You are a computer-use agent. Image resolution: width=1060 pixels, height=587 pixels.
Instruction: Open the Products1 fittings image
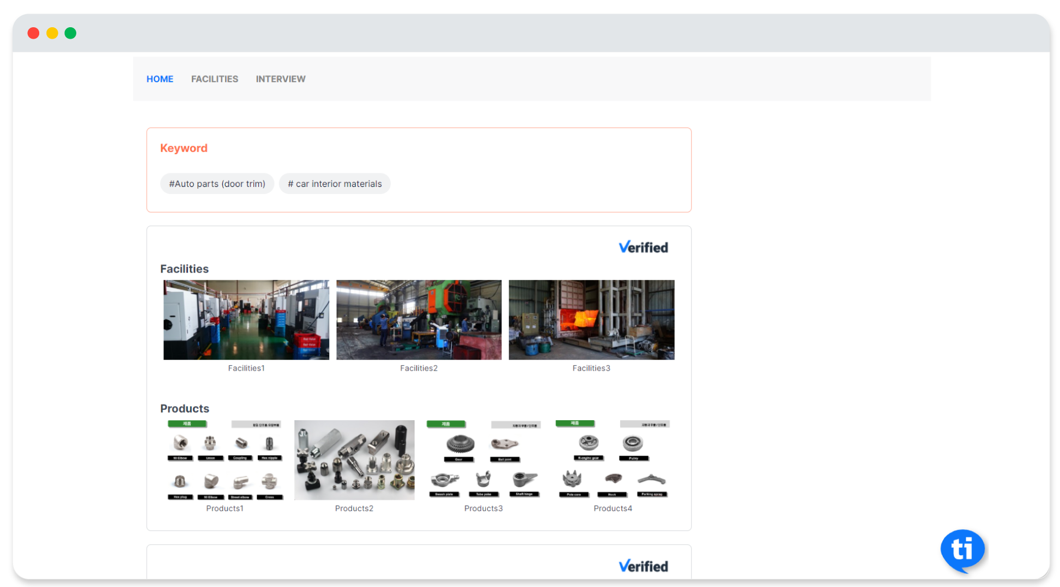(225, 460)
